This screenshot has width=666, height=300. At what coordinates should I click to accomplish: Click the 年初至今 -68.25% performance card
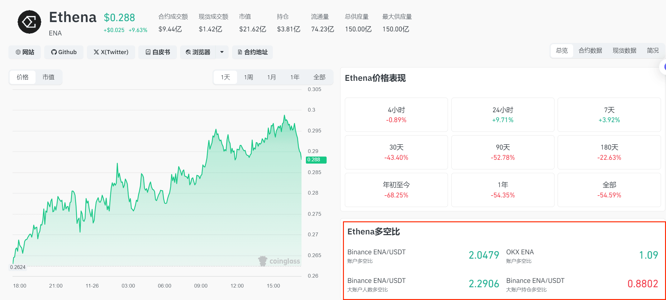coord(396,190)
